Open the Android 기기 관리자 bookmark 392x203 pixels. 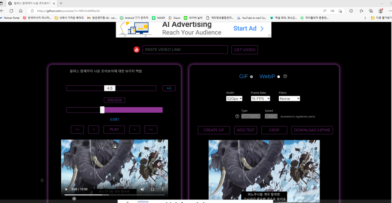point(134,18)
